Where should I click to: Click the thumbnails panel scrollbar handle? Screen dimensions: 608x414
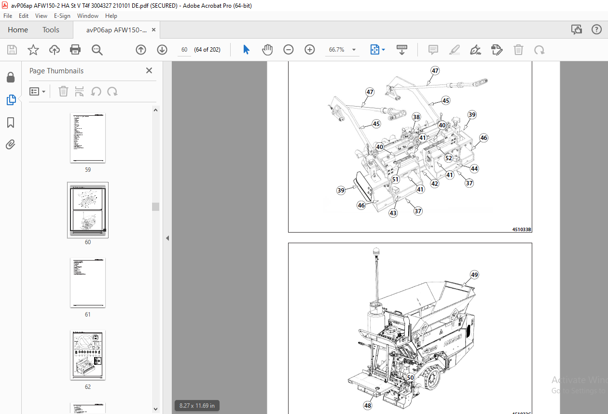coord(155,207)
